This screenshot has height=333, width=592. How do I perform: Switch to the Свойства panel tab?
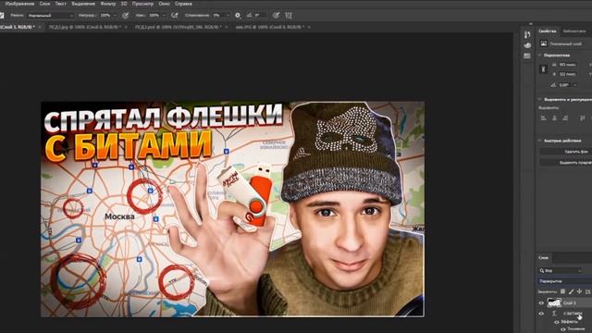click(547, 31)
